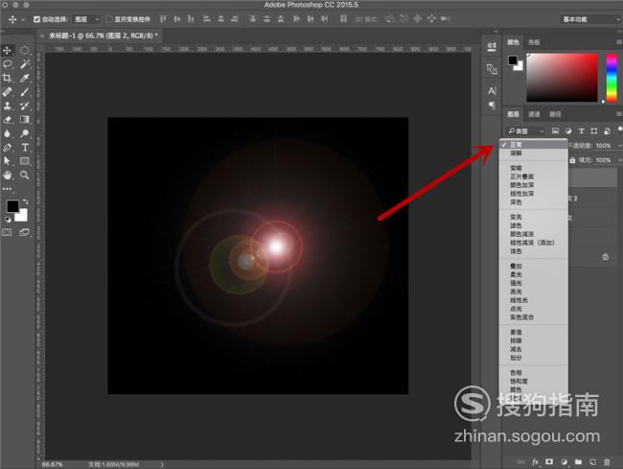Open the workspace switcher dropdown
The width and height of the screenshot is (623, 469).
coord(590,19)
